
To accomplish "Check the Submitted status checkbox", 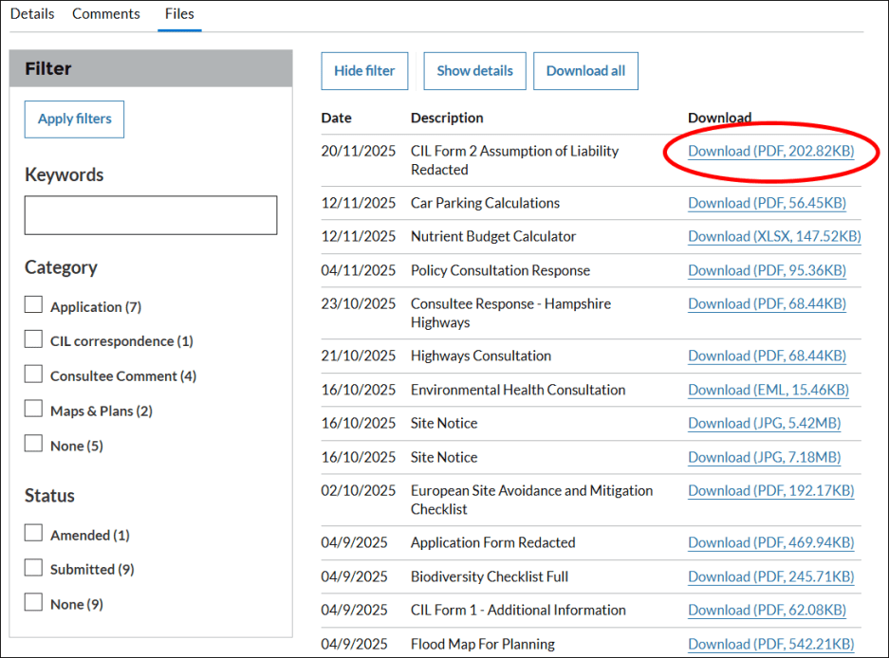I will click(x=34, y=568).
